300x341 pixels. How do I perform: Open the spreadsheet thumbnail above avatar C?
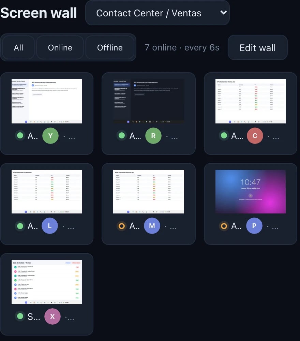click(251, 101)
